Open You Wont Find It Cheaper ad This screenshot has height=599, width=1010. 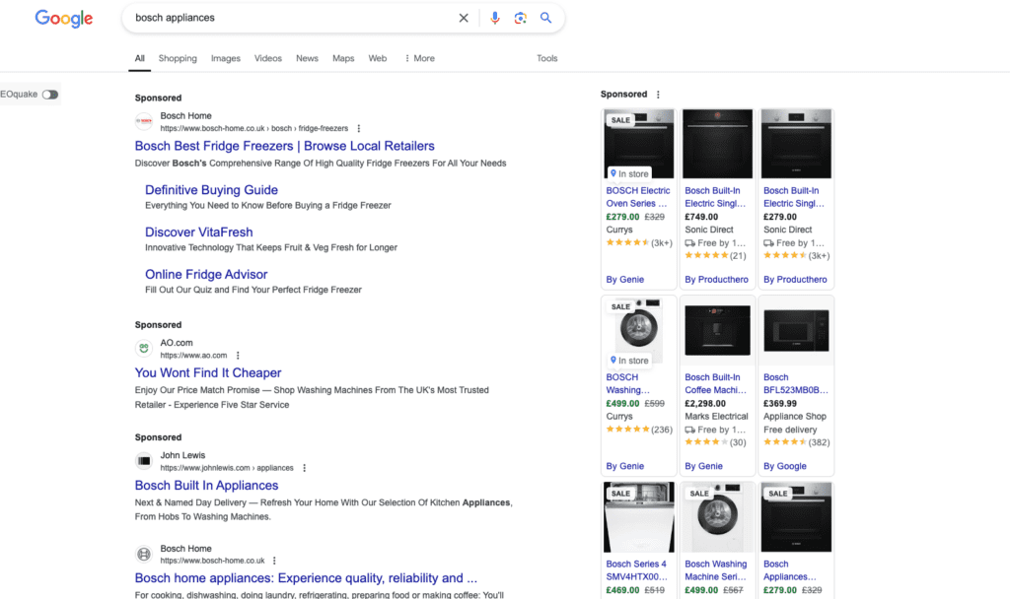[208, 373]
